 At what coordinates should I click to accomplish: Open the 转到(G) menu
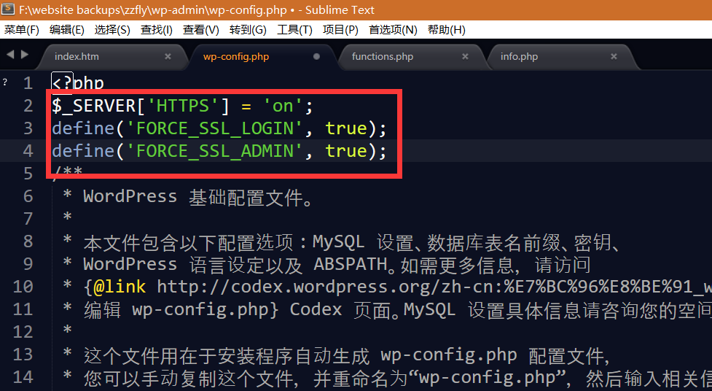[248, 30]
